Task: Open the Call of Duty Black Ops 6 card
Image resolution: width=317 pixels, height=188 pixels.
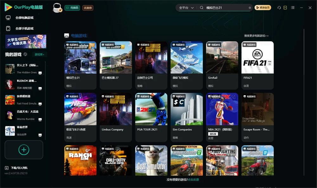Action: (116, 160)
